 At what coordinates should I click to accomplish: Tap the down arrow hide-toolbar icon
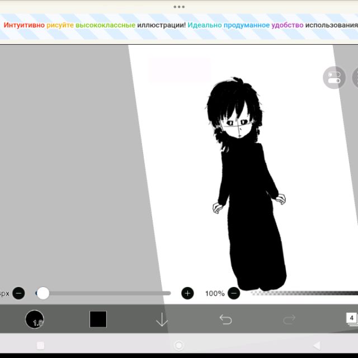[162, 319]
